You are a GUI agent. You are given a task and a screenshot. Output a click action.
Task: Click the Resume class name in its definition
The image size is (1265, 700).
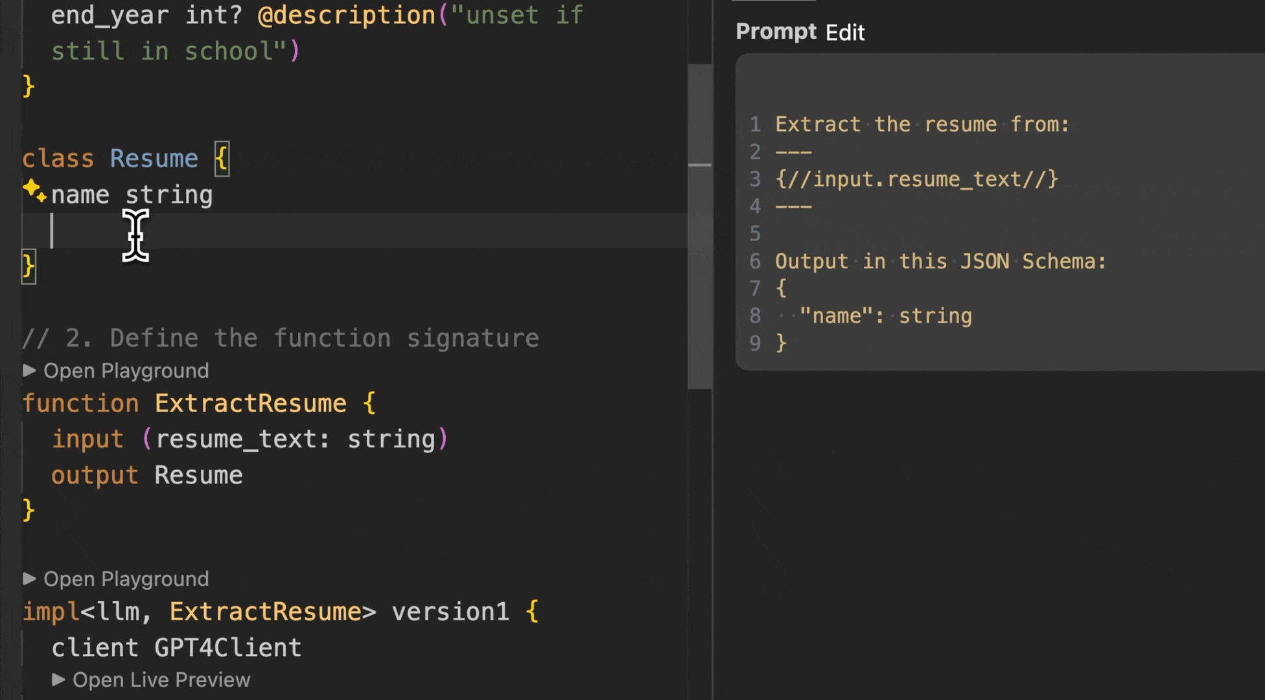point(154,158)
